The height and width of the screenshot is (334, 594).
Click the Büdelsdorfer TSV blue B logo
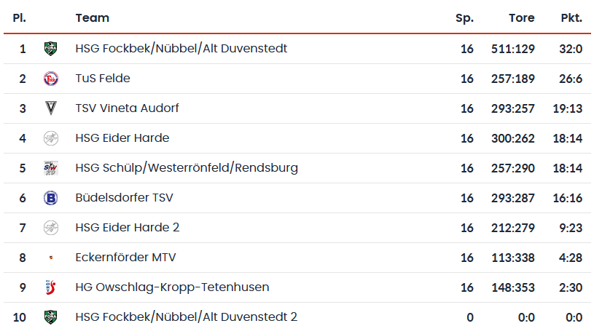tap(51, 198)
